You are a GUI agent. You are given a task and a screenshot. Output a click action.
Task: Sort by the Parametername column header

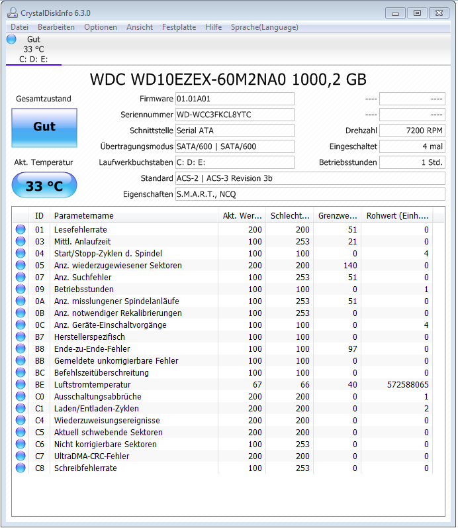tap(134, 215)
